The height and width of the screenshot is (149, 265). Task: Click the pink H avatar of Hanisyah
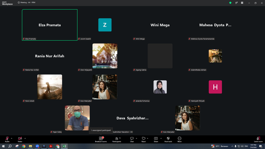(215, 87)
